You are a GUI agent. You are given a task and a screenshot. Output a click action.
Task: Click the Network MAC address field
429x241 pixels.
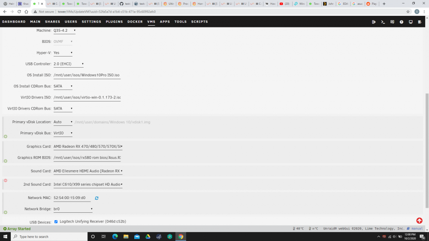pyautogui.click(x=72, y=198)
